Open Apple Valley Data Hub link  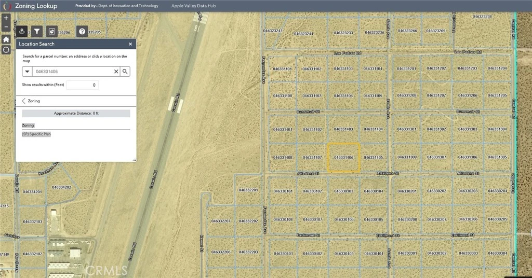tap(194, 6)
